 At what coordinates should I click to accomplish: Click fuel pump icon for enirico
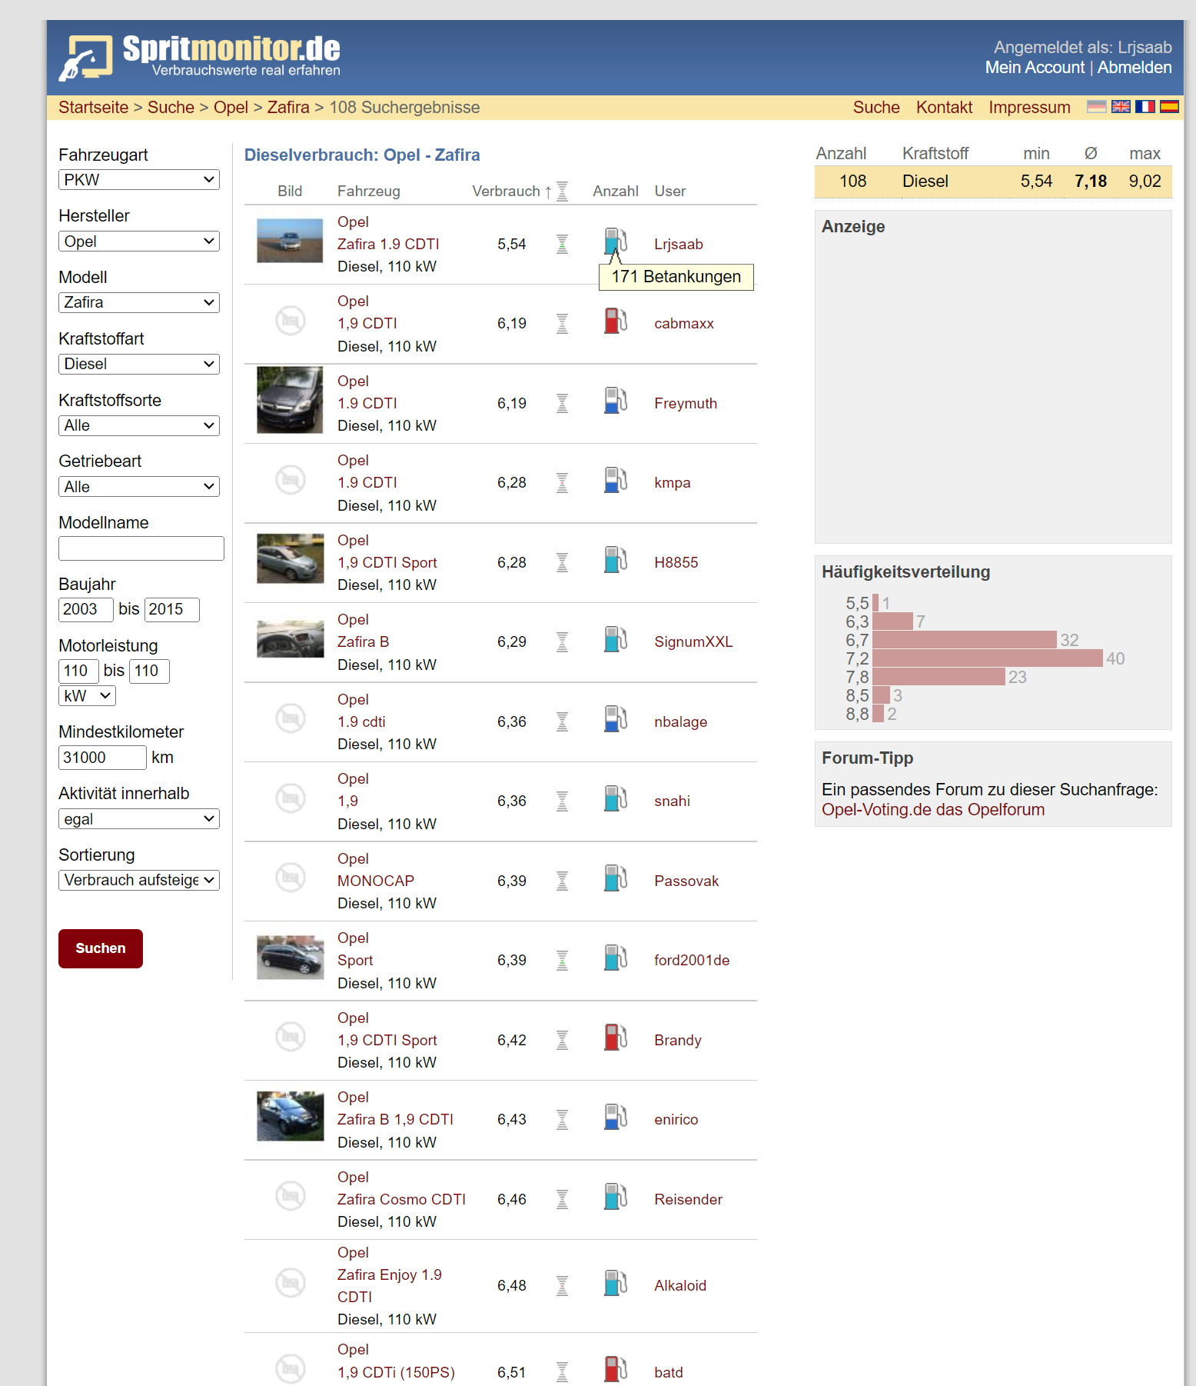pyautogui.click(x=616, y=1117)
